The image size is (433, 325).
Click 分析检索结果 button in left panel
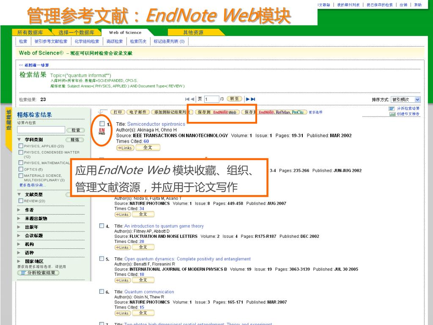click(38, 273)
